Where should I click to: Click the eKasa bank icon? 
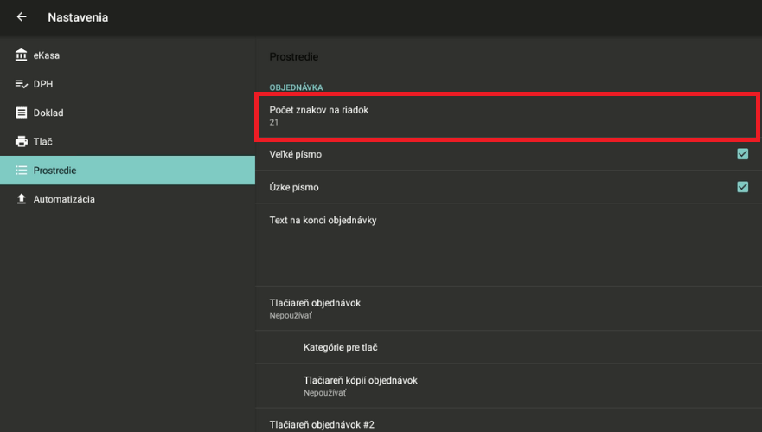pos(22,55)
